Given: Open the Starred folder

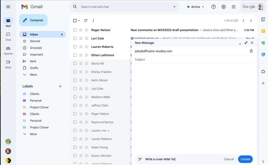Looking at the screenshot, I should pos(35,41).
